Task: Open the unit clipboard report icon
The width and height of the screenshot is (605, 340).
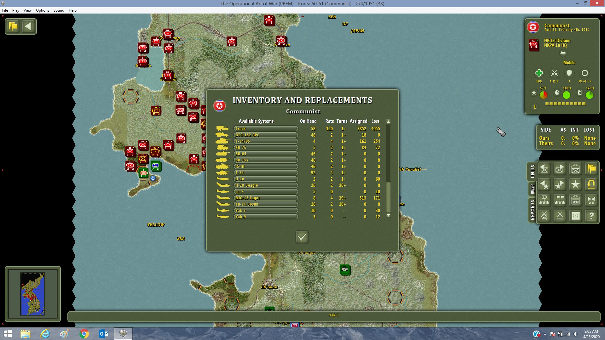Action: coord(576,169)
